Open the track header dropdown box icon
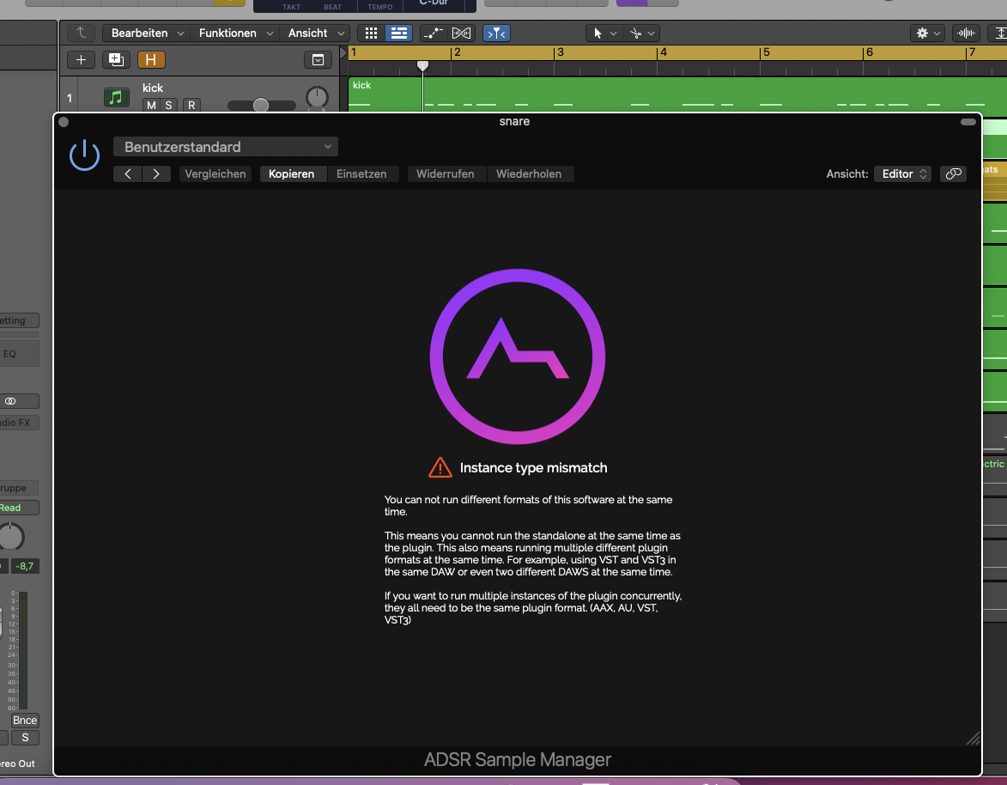This screenshot has height=785, width=1007. pyautogui.click(x=318, y=60)
